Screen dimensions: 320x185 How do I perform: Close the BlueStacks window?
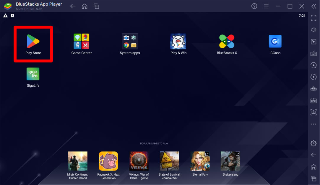(302, 6)
